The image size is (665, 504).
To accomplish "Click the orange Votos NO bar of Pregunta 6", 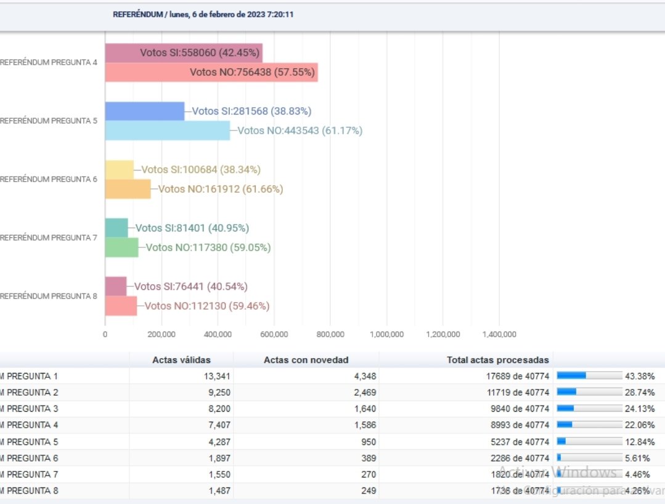I will tap(128, 189).
